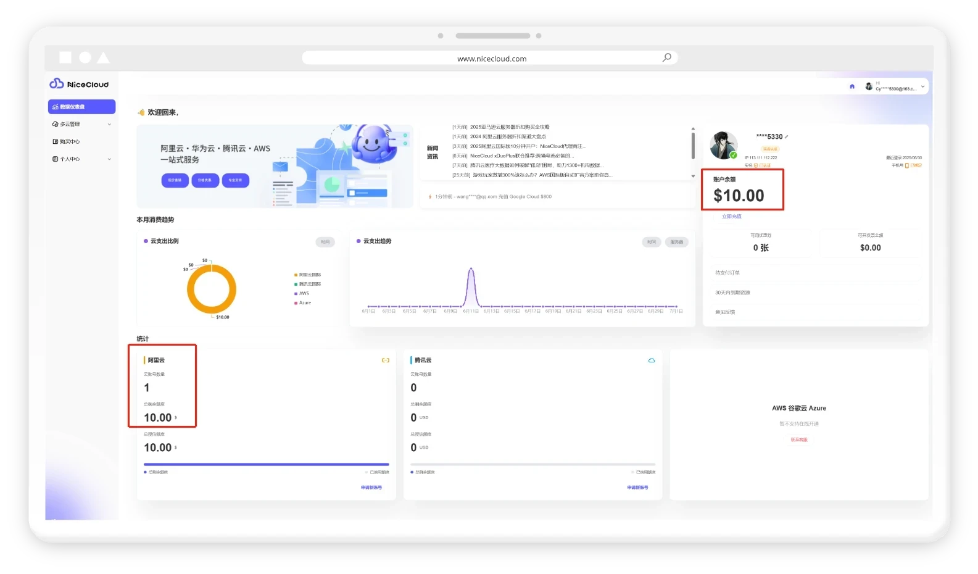The width and height of the screenshot is (978, 574).
Task: Click the 腾讯云 quota progress bar
Action: [x=533, y=464]
